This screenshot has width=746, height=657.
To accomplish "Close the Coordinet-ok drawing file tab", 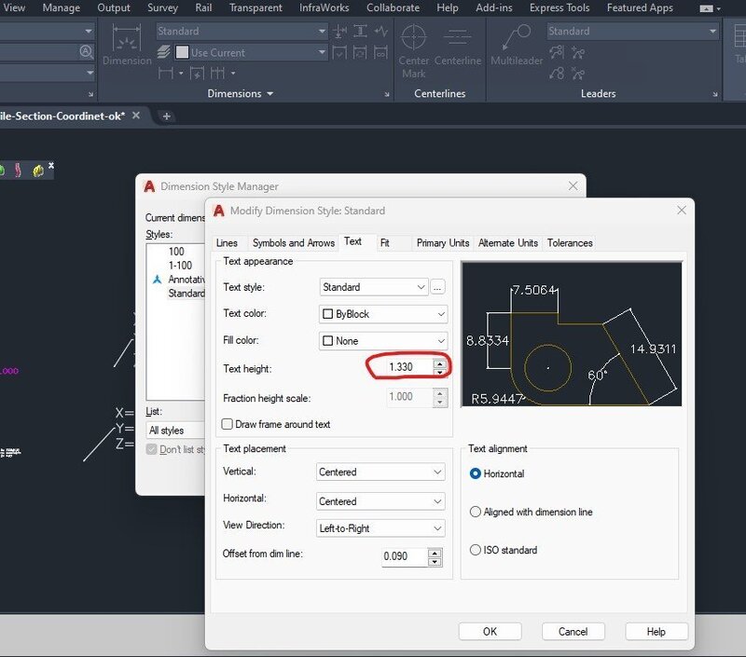I will (135, 116).
